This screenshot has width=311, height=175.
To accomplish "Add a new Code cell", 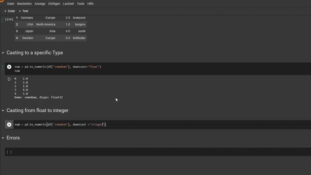I will tap(10, 11).
